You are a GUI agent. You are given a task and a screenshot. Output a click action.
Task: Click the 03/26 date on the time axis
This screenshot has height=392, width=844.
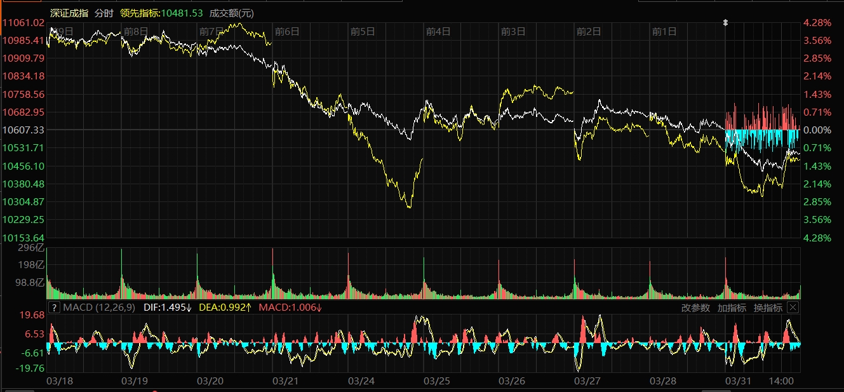(512, 381)
